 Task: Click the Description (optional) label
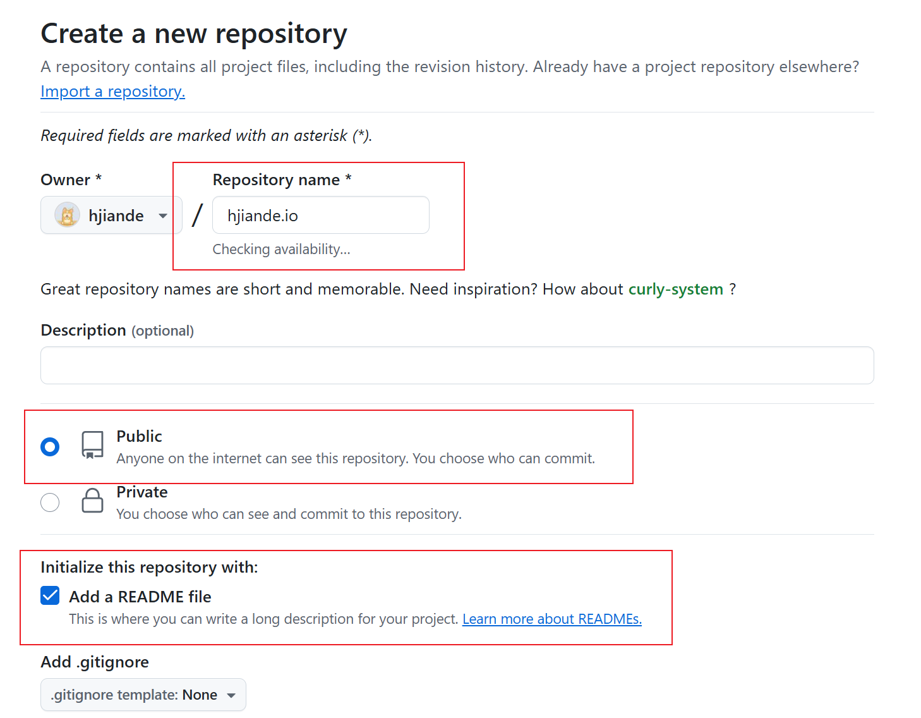coord(117,331)
